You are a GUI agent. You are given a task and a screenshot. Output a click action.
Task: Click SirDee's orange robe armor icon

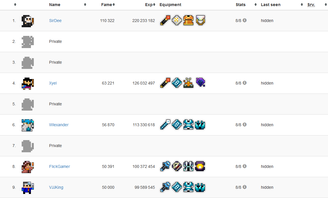[x=188, y=21]
